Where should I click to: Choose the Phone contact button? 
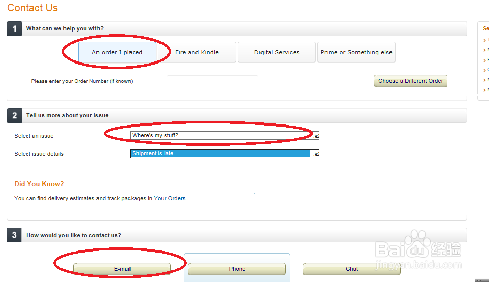point(237,269)
